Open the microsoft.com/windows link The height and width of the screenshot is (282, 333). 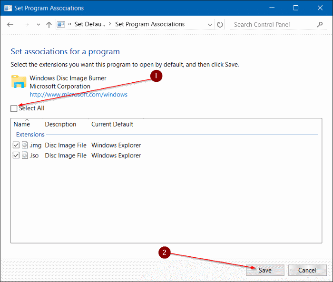[78, 95]
